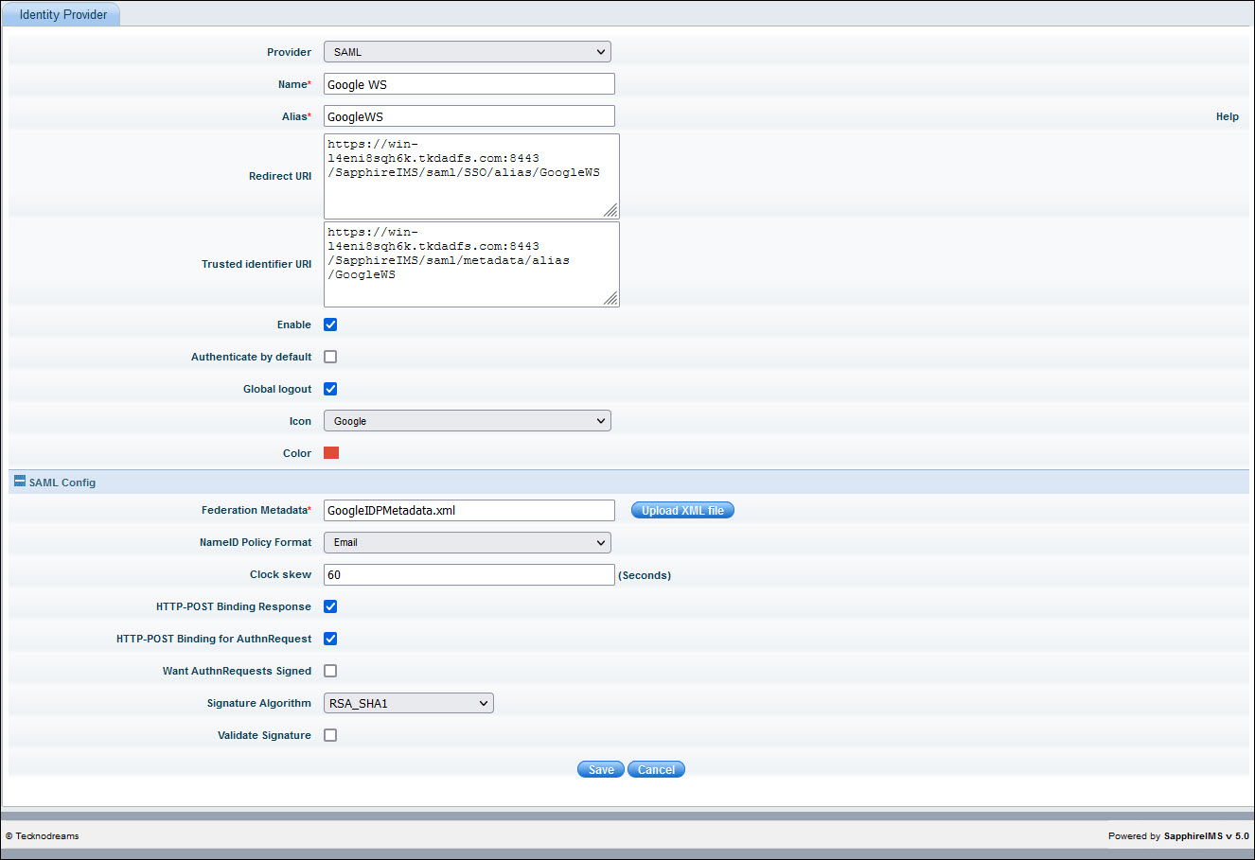Collapse the SAML Config section icon

(19, 482)
